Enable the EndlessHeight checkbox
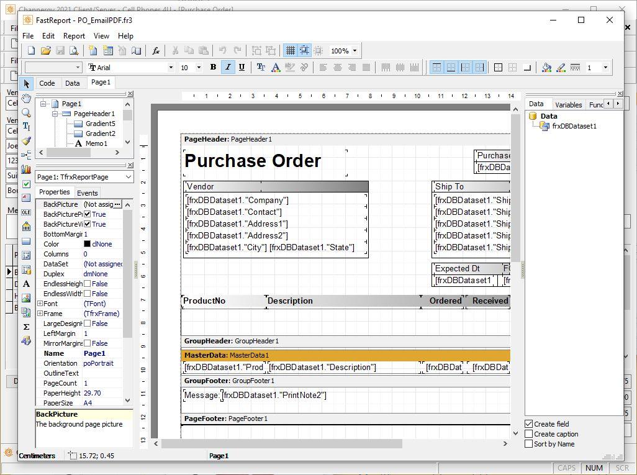637x475 pixels. [87, 284]
